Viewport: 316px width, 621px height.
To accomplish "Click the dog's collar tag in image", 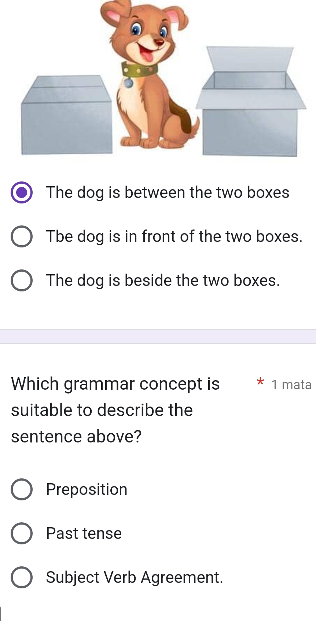I will pyautogui.click(x=129, y=84).
